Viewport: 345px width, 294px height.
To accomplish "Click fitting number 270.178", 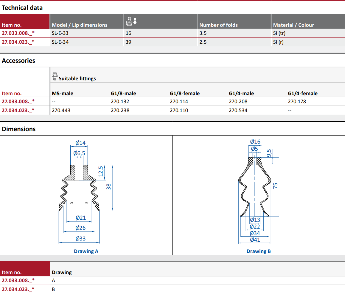I will (297, 101).
